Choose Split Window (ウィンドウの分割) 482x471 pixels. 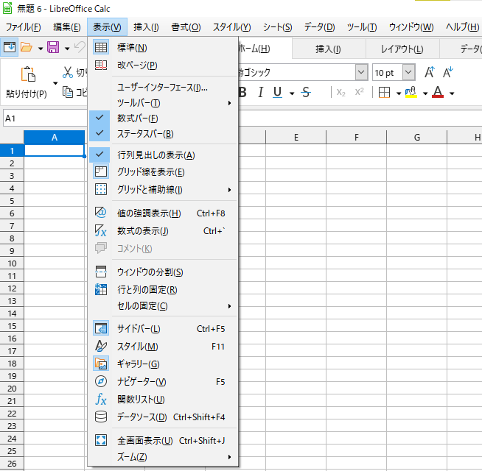coord(163,272)
